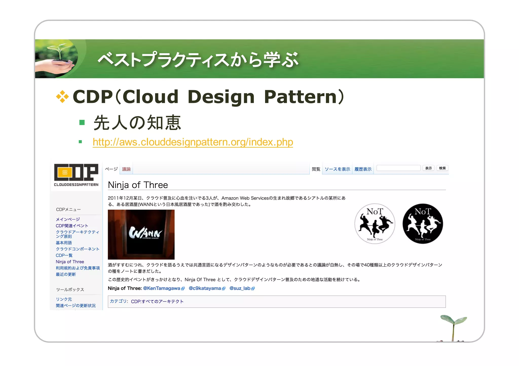Image resolution: width=519 pixels, height=366 pixels.
Task: Click CDP(Cloud Design Pattern) heading text
Action: (x=208, y=97)
